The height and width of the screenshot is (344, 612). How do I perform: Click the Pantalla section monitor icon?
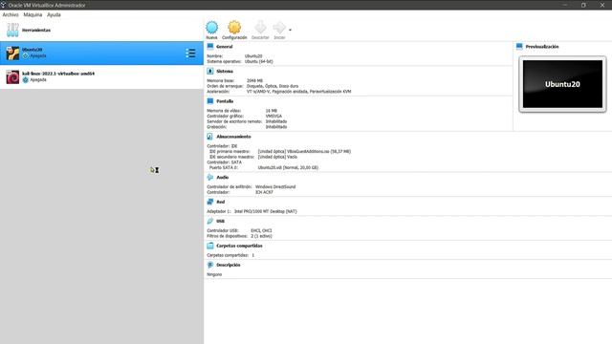tap(210, 101)
